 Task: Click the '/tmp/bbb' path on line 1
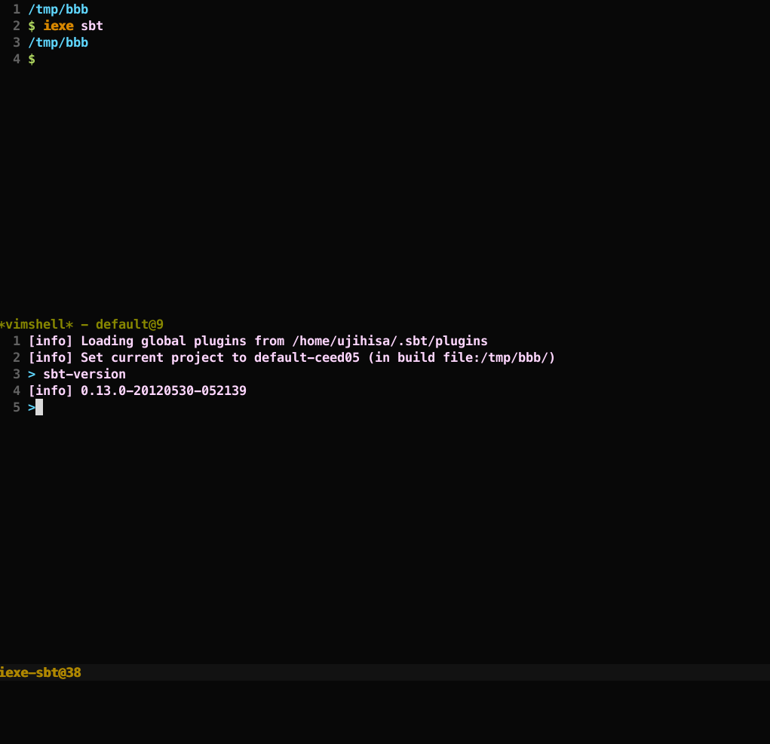pyautogui.click(x=58, y=9)
